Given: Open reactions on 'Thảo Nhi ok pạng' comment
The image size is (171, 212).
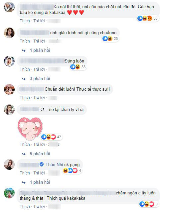Looking at the screenshot, I should coord(72,170).
